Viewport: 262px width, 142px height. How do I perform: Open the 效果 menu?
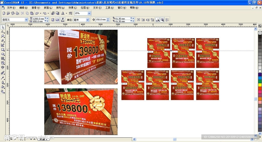[72, 8]
